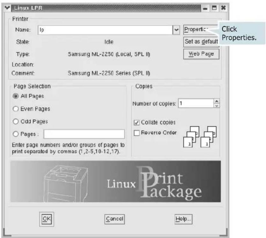
Task: Minimize the Linux LPR window
Action: click(205, 8)
